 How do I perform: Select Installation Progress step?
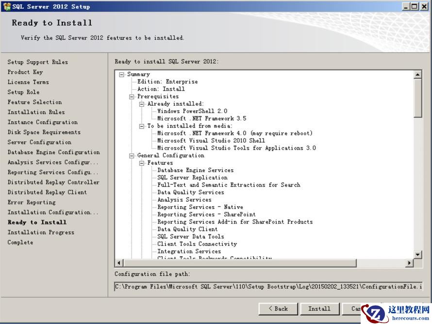coord(41,232)
